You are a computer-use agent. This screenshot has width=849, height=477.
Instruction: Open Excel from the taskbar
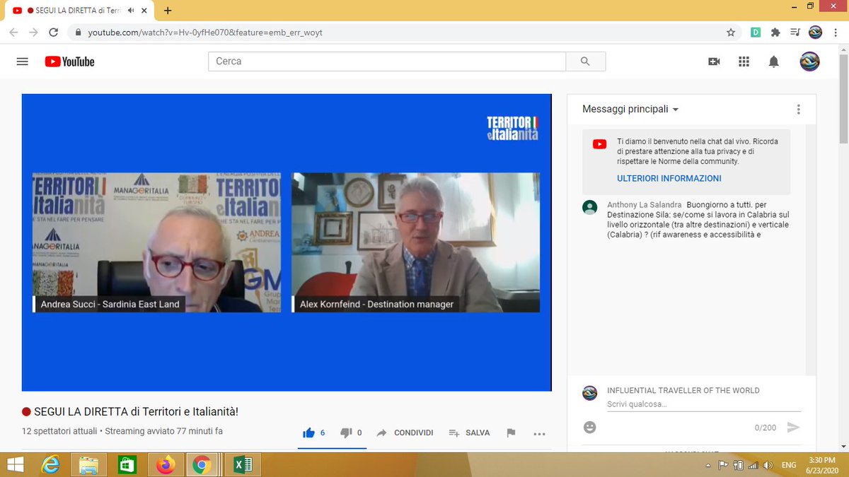pyautogui.click(x=243, y=464)
